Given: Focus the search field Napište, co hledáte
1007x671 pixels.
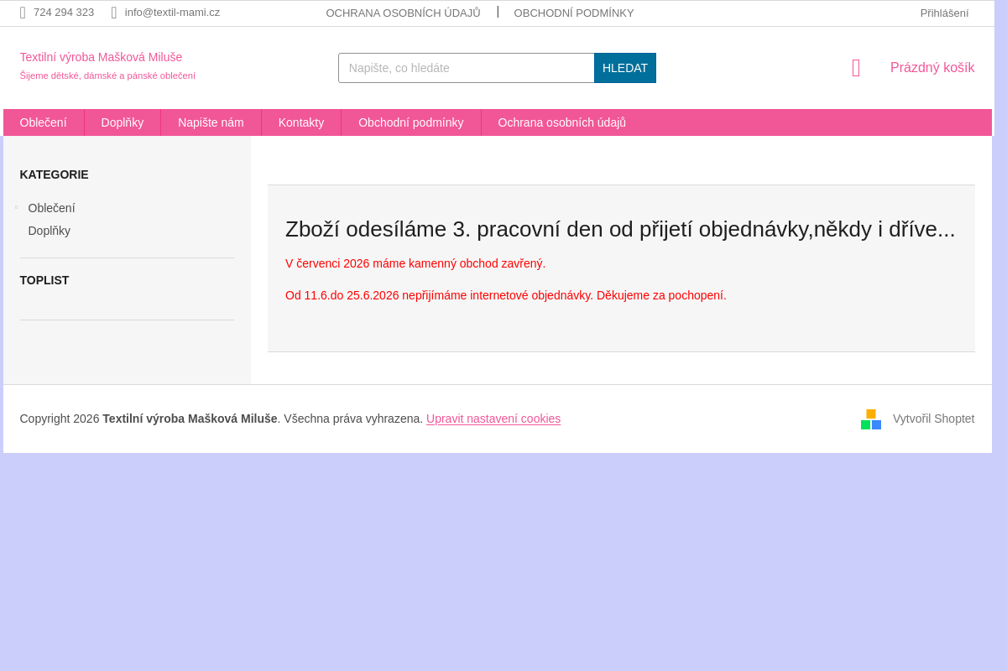Looking at the screenshot, I should point(467,68).
